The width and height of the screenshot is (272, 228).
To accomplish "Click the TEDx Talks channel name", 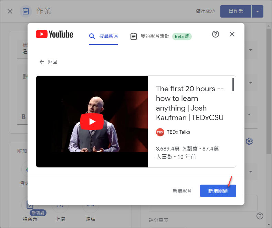I will click(x=178, y=132).
